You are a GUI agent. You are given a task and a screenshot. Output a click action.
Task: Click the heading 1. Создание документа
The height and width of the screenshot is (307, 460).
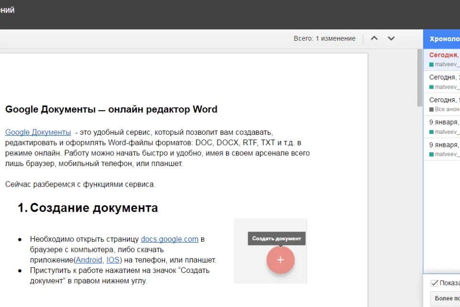[x=88, y=208]
